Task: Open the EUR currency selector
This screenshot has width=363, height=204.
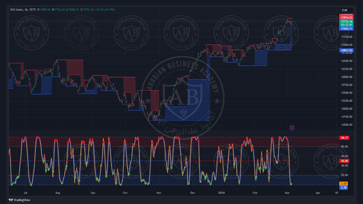Action: click(x=347, y=10)
